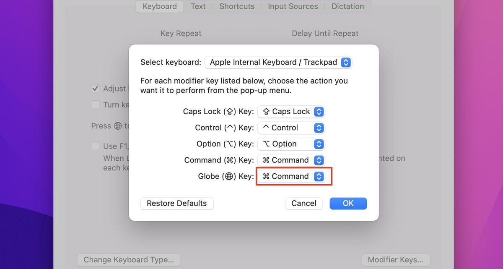Confirm changes with the OK button
The height and width of the screenshot is (269, 503).
point(348,203)
